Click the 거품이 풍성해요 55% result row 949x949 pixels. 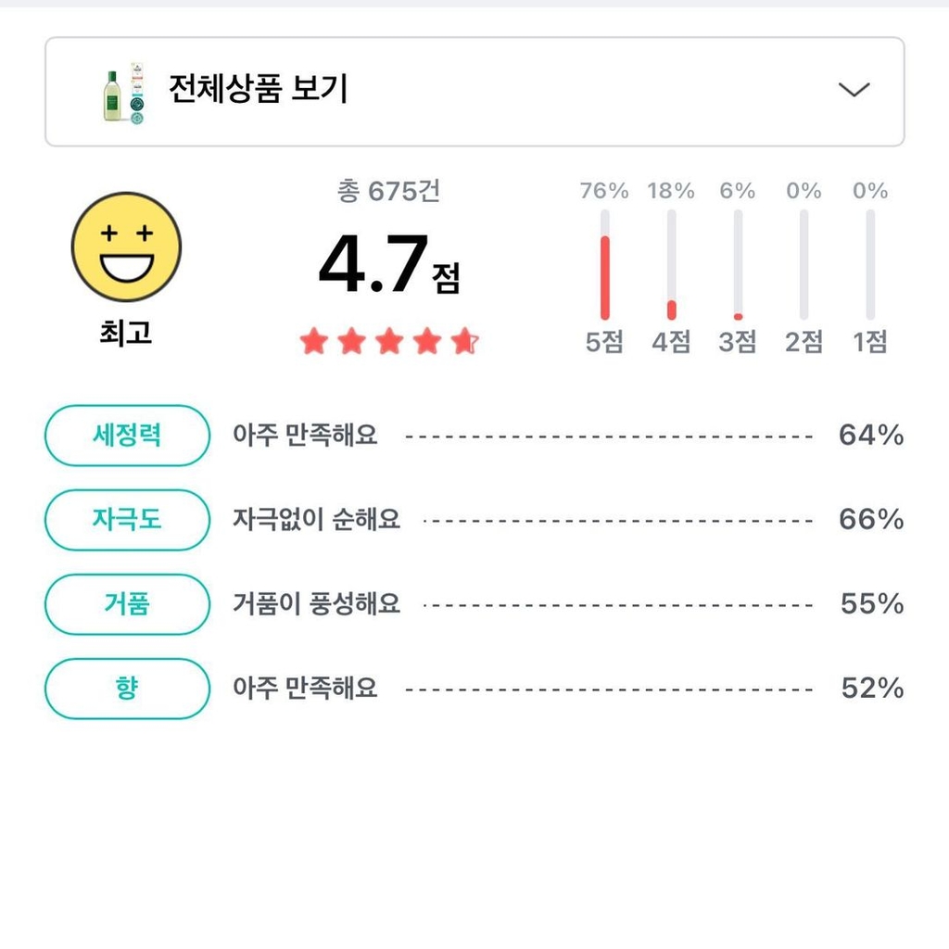(x=568, y=604)
